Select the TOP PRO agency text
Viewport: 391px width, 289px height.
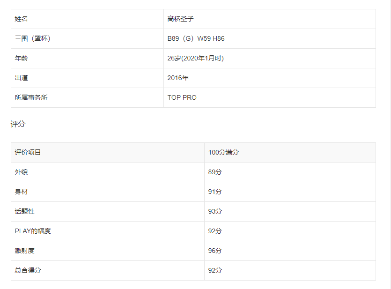point(182,98)
